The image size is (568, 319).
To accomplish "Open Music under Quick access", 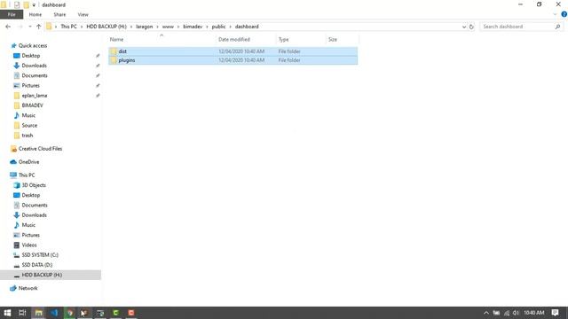I will pos(28,115).
